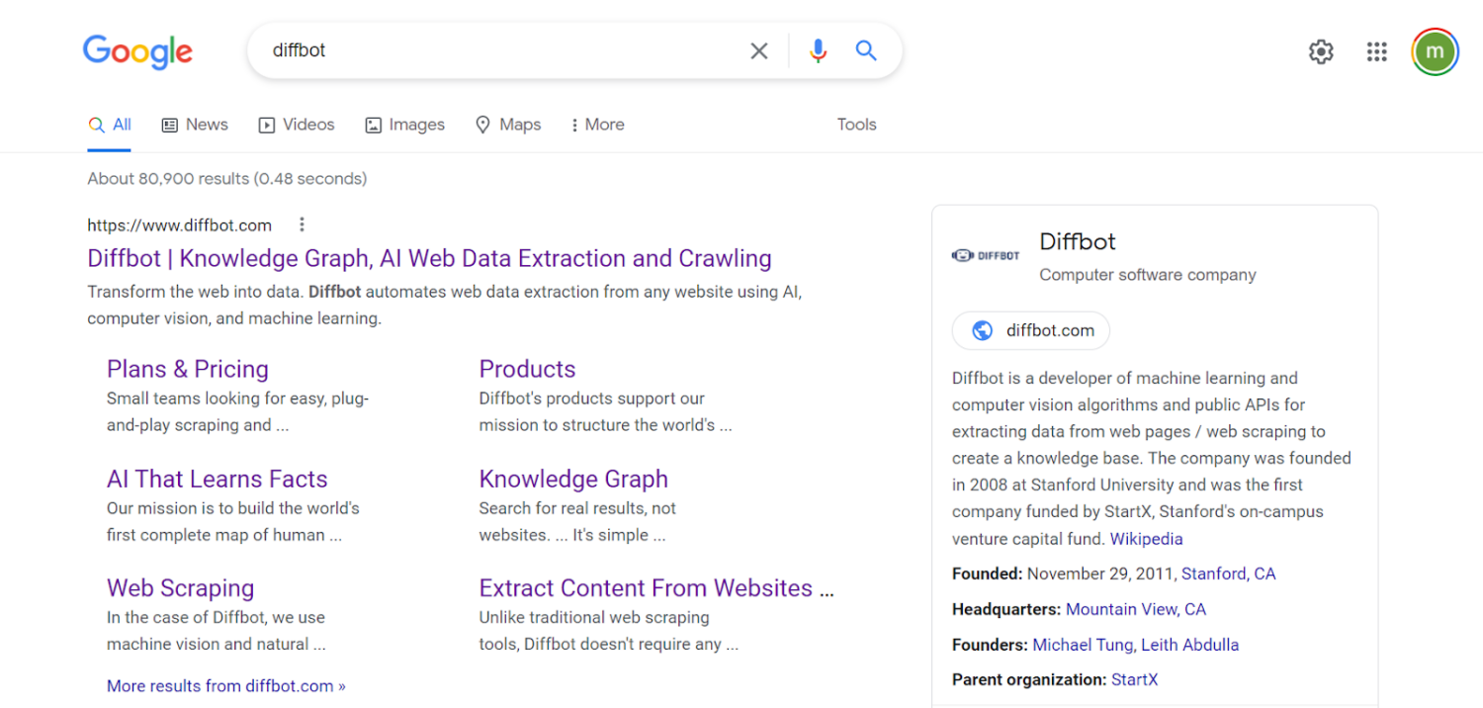
Task: Click the Google logo
Action: click(x=137, y=51)
